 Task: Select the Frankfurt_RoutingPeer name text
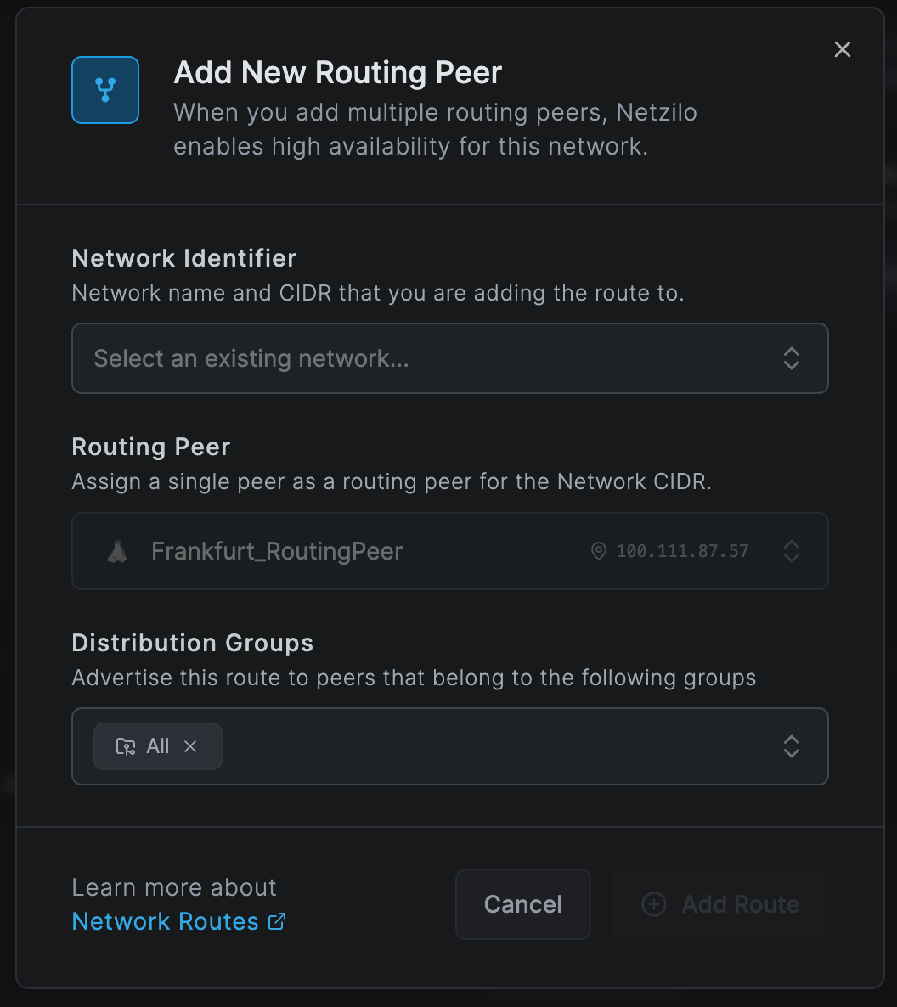(277, 551)
